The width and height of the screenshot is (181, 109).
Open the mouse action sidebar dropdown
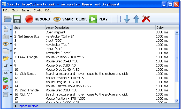pyautogui.click(x=11, y=30)
